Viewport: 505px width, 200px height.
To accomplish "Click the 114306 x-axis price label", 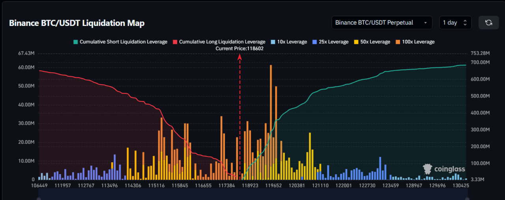I will (x=133, y=185).
